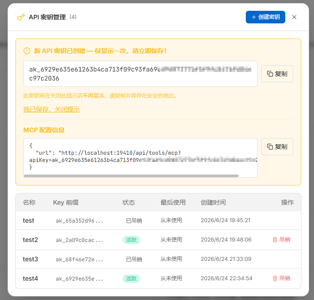Click the 此密钥将在关闭此提示后不再显示 notice
The width and height of the screenshot is (314, 300).
(x=100, y=96)
